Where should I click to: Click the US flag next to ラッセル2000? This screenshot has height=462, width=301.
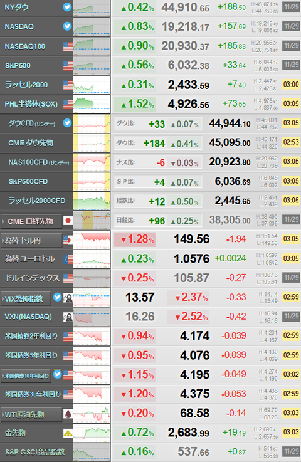point(68,85)
